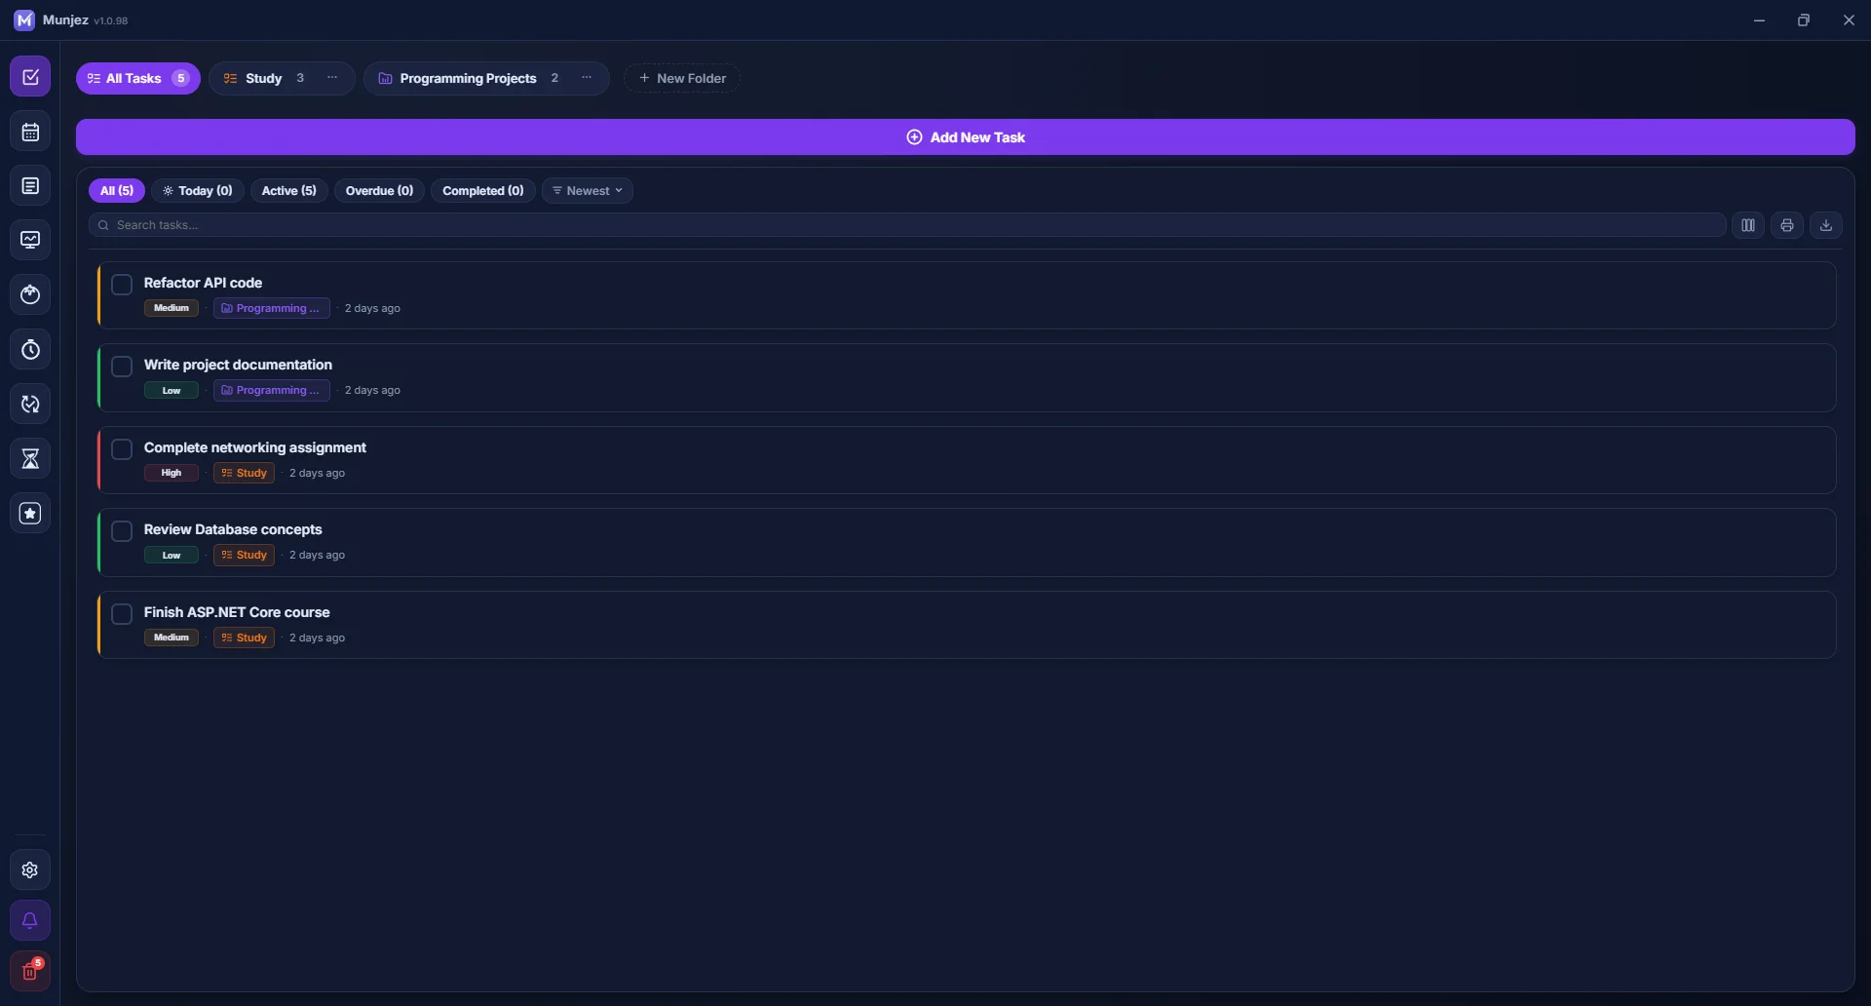This screenshot has height=1006, width=1871.
Task: Open the Calendar sidebar icon
Action: coord(30,132)
